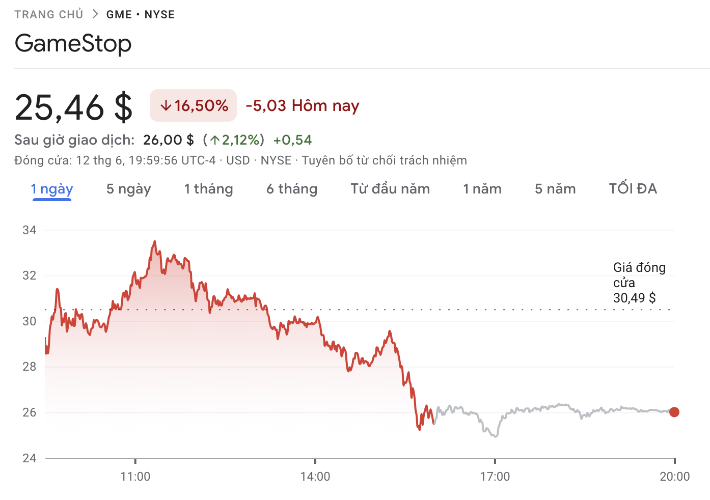The width and height of the screenshot is (710, 500).
Task: Click the GME • NYSE breadcrumb
Action: tap(140, 14)
